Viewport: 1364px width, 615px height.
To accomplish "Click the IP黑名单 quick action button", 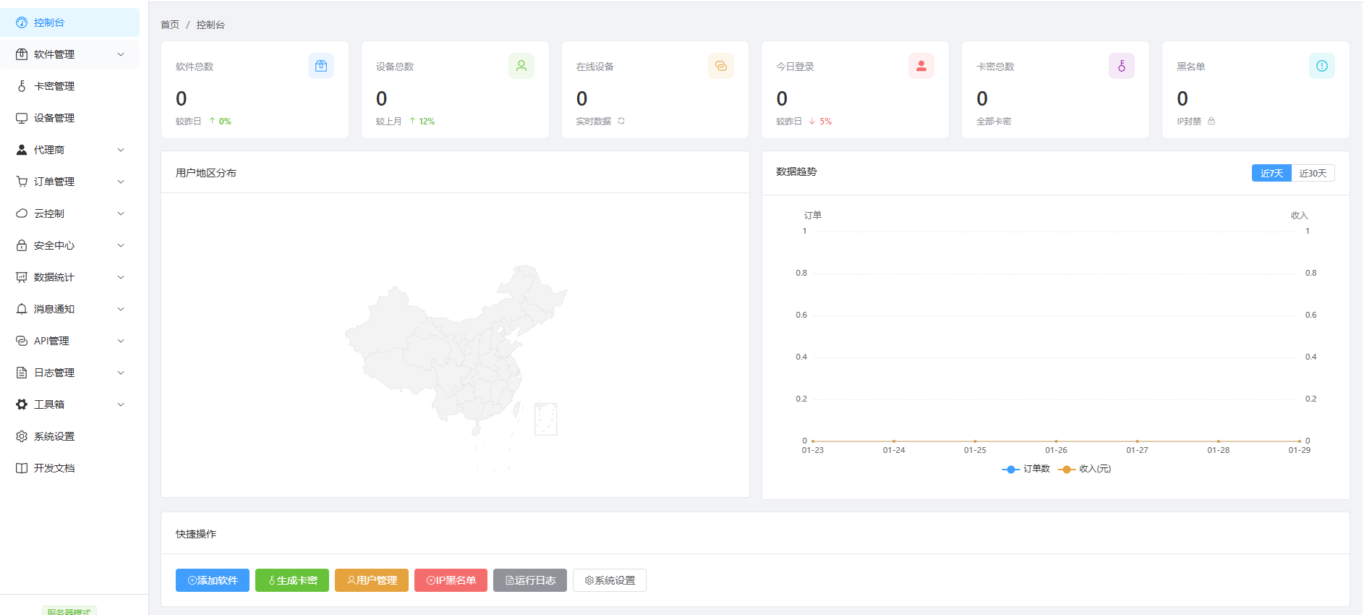I will (x=451, y=580).
